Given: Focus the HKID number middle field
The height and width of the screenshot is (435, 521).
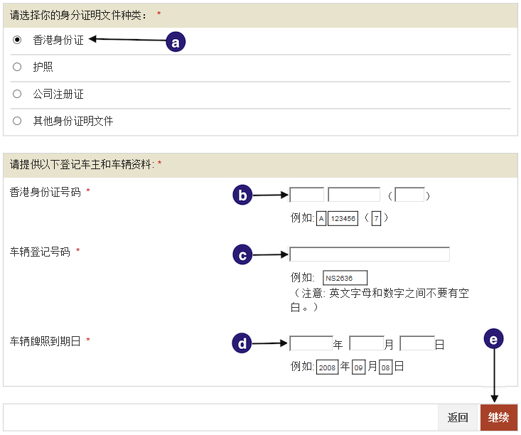Looking at the screenshot, I should [354, 195].
